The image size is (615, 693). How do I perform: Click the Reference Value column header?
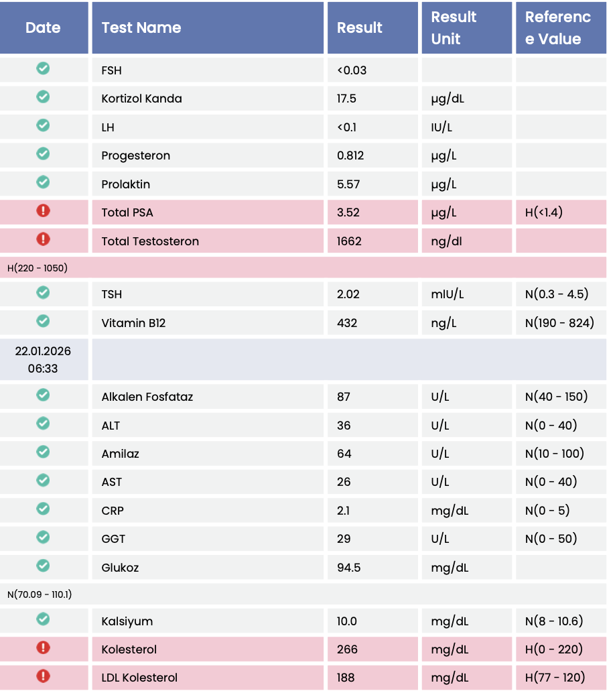[558, 28]
